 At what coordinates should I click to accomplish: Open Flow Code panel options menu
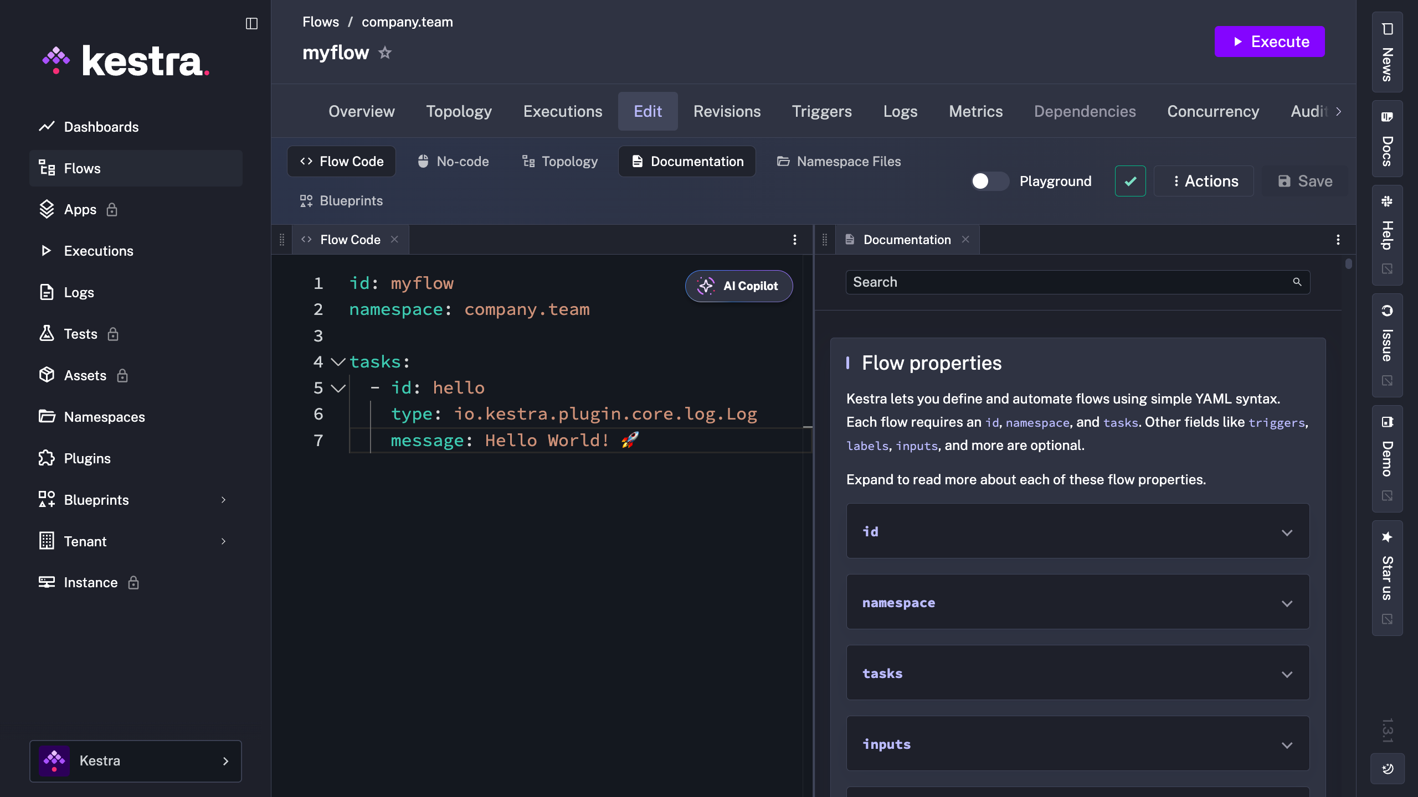(x=795, y=240)
